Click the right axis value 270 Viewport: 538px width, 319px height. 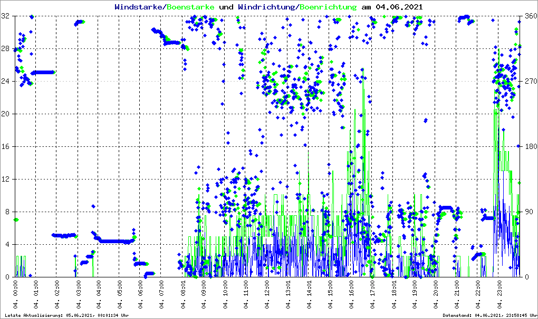(531, 81)
